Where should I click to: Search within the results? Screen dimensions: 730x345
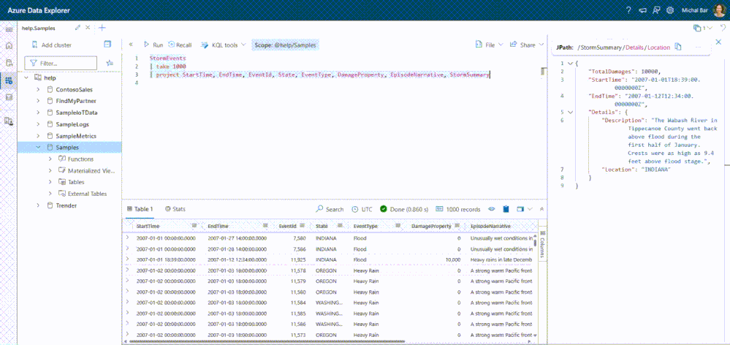point(330,210)
